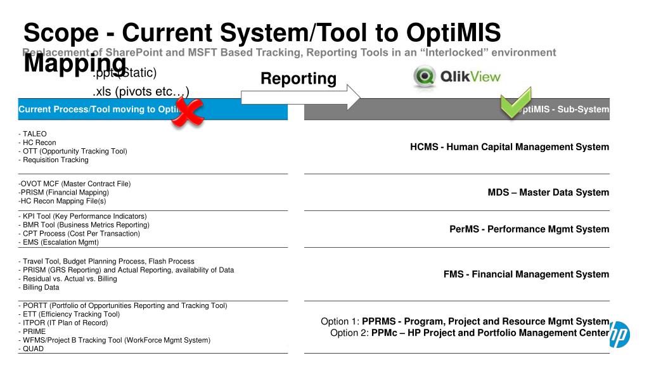649x365 pixels.
Task: Select 'CPT Process (Cost Per Transaction)' line
Action: click(79, 233)
